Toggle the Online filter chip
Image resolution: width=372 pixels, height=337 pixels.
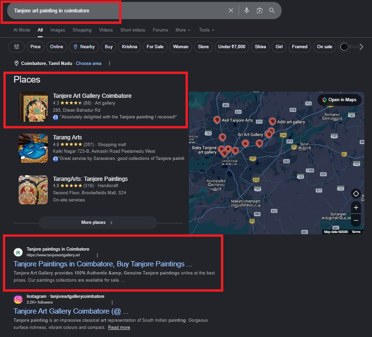click(56, 47)
